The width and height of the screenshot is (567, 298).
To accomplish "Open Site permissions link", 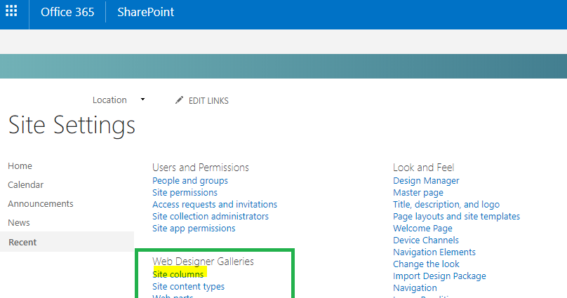I will point(185,193).
